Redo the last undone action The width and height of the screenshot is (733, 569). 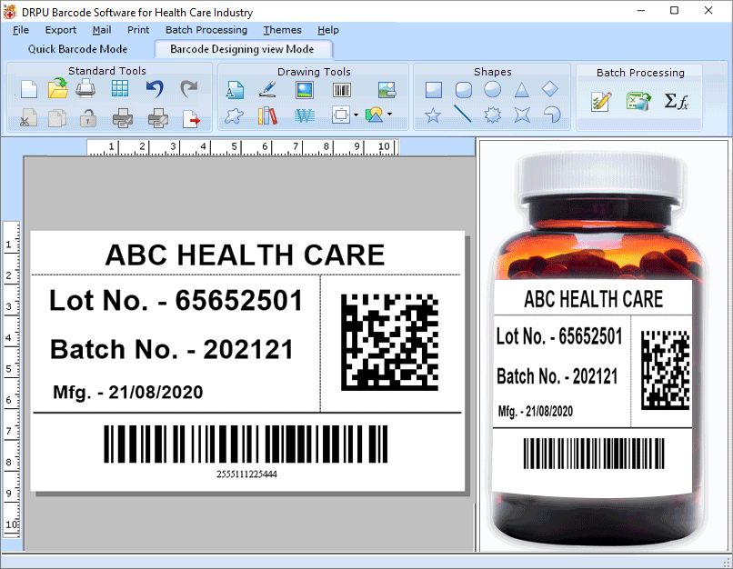(x=189, y=88)
